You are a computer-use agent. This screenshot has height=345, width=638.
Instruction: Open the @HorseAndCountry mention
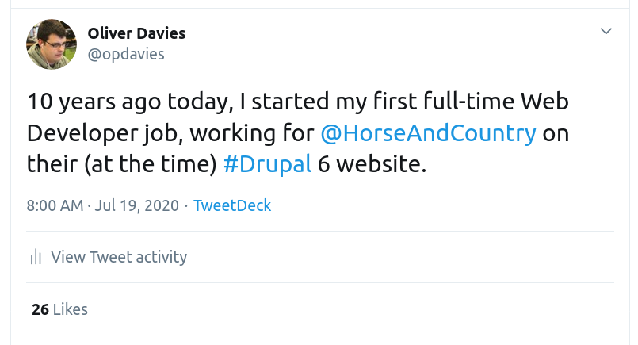(x=428, y=132)
